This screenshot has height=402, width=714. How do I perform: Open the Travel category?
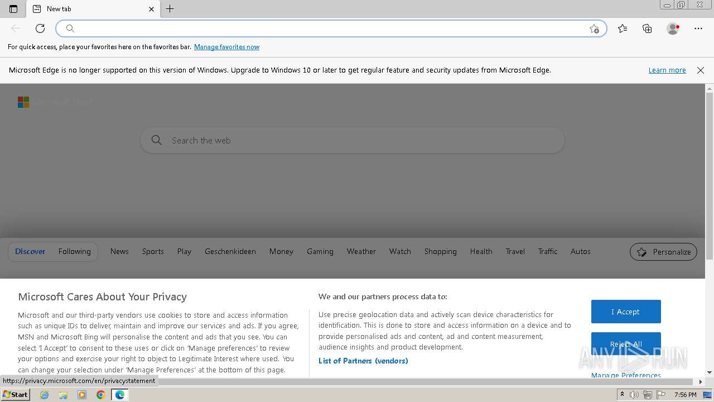point(515,252)
